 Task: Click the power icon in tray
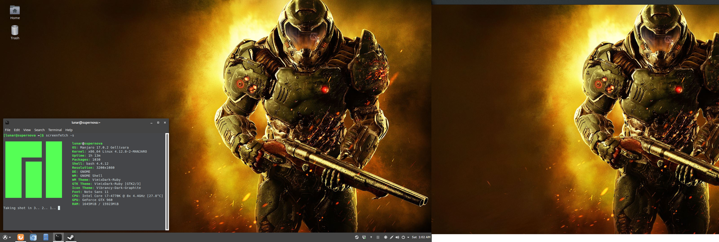[403, 237]
